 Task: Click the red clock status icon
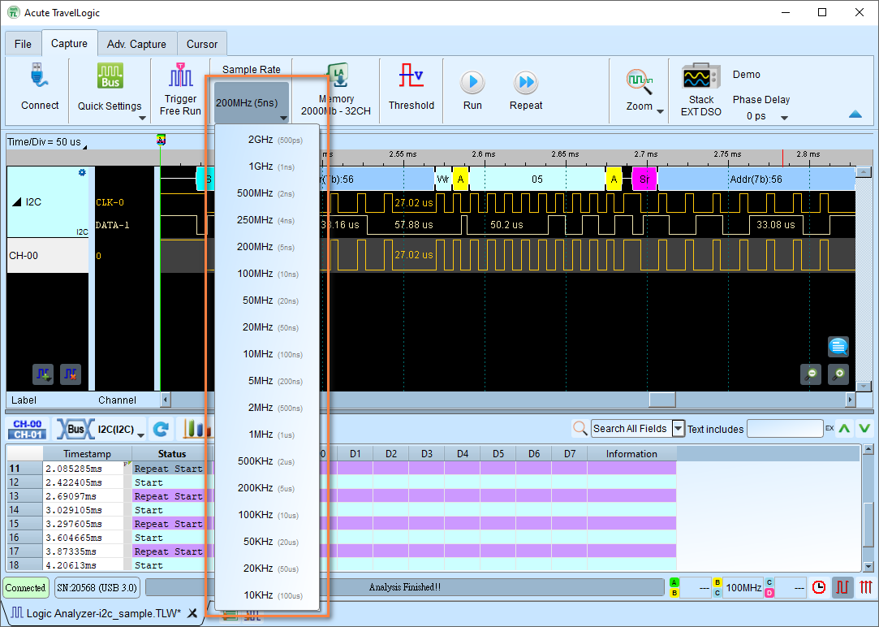pyautogui.click(x=819, y=587)
